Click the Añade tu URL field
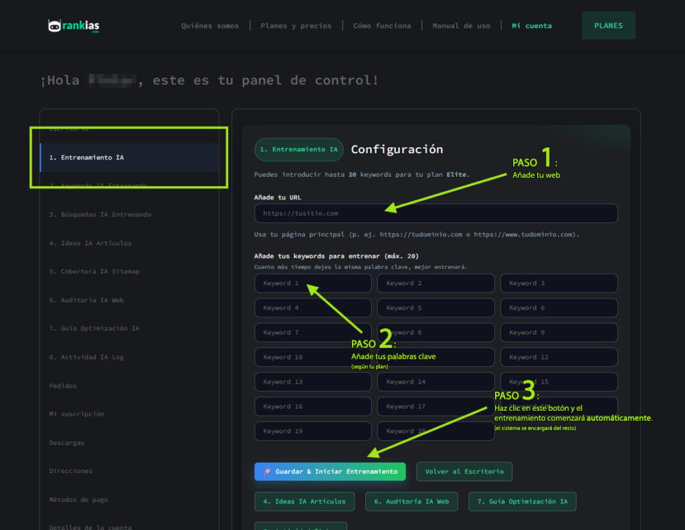The image size is (685, 530). pyautogui.click(x=435, y=213)
